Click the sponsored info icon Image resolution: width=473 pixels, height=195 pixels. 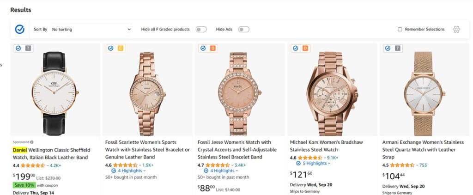(x=32, y=142)
